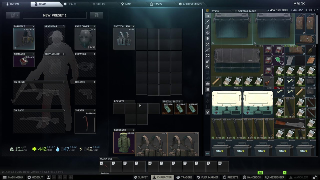Click the F-1 grenade in stash
Image resolution: width=320 pixels, height=180 pixels.
(311, 50)
